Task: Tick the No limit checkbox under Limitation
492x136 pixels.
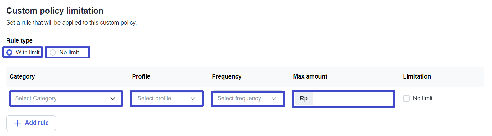Action: pyautogui.click(x=406, y=98)
